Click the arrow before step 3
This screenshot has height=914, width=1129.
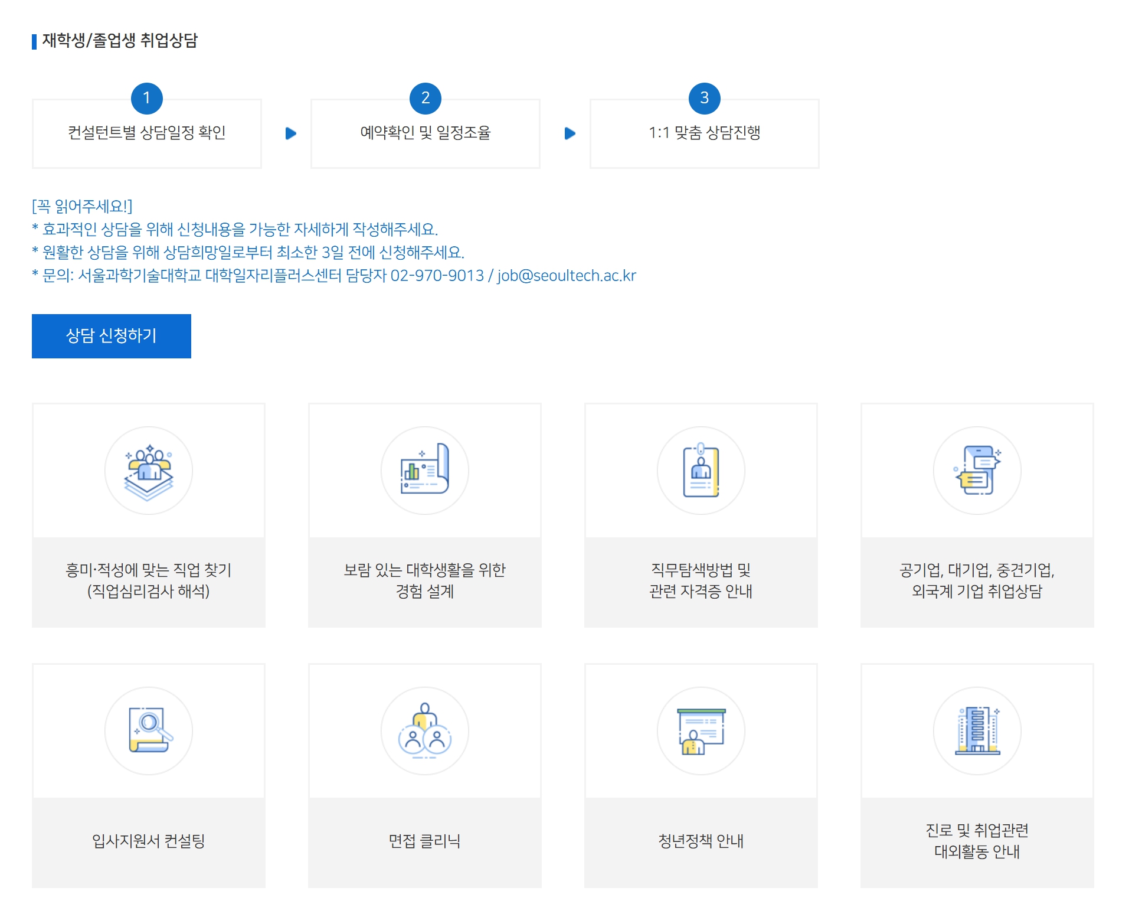click(570, 133)
